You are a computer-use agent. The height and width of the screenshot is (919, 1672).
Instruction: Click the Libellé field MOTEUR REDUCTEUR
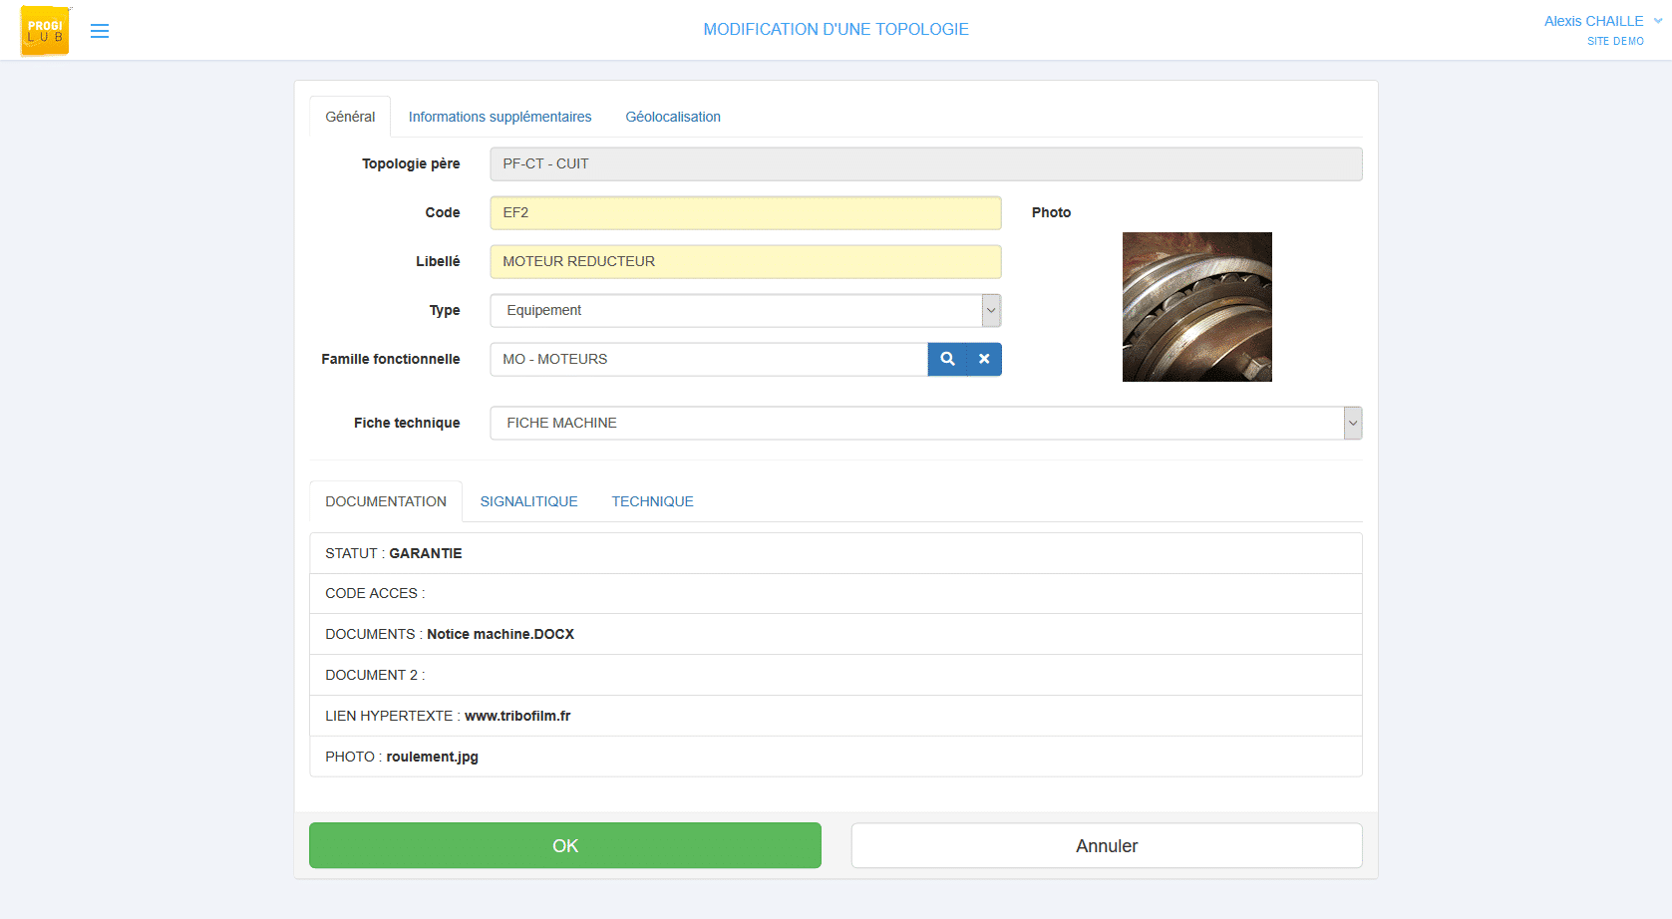(x=746, y=261)
